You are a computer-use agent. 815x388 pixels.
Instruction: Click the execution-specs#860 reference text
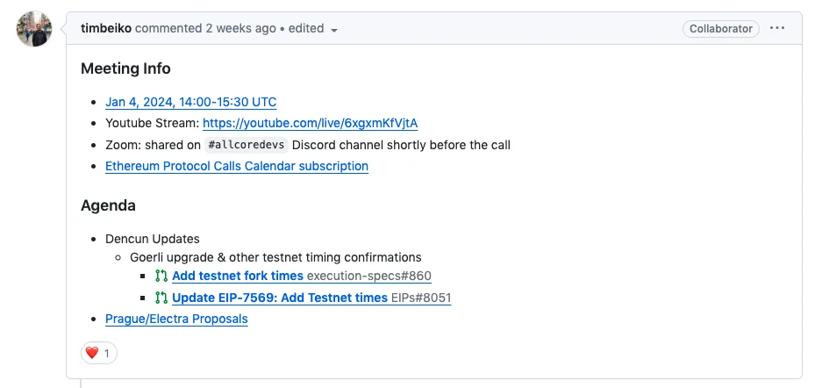[369, 277]
